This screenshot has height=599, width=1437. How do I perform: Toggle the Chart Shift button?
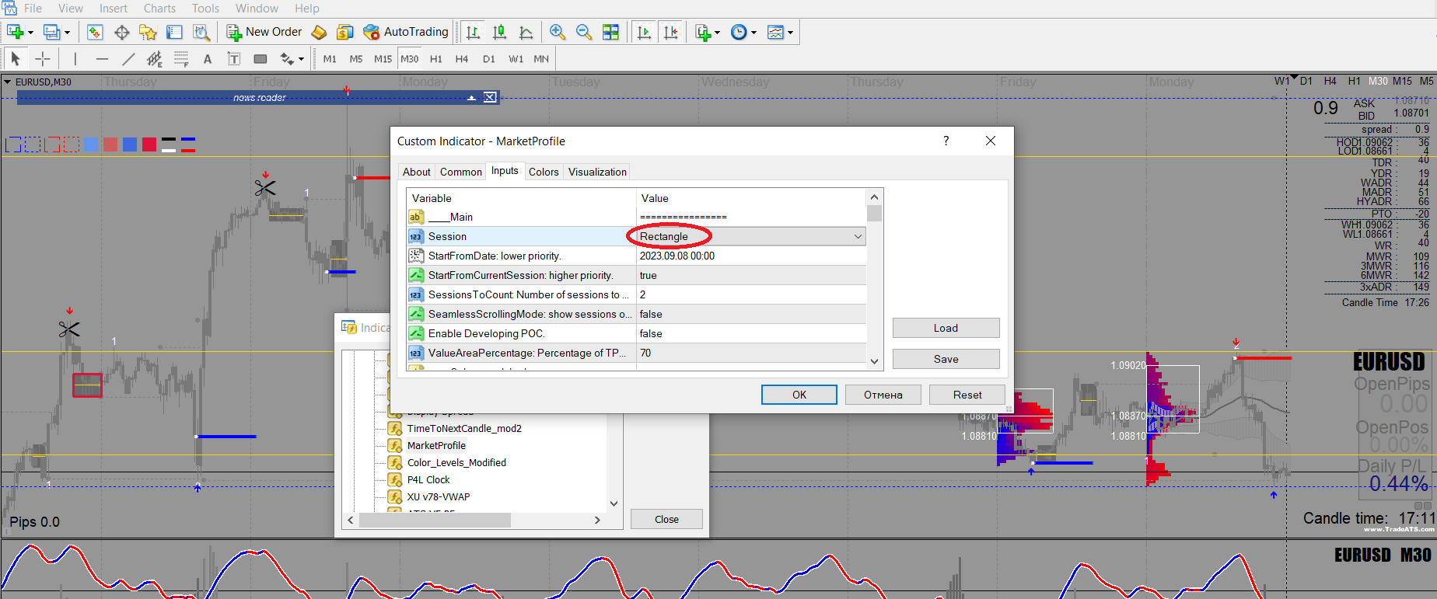point(670,32)
